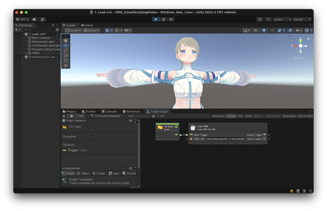Open the MY account dropdown
327x211 pixels.
click(22, 19)
